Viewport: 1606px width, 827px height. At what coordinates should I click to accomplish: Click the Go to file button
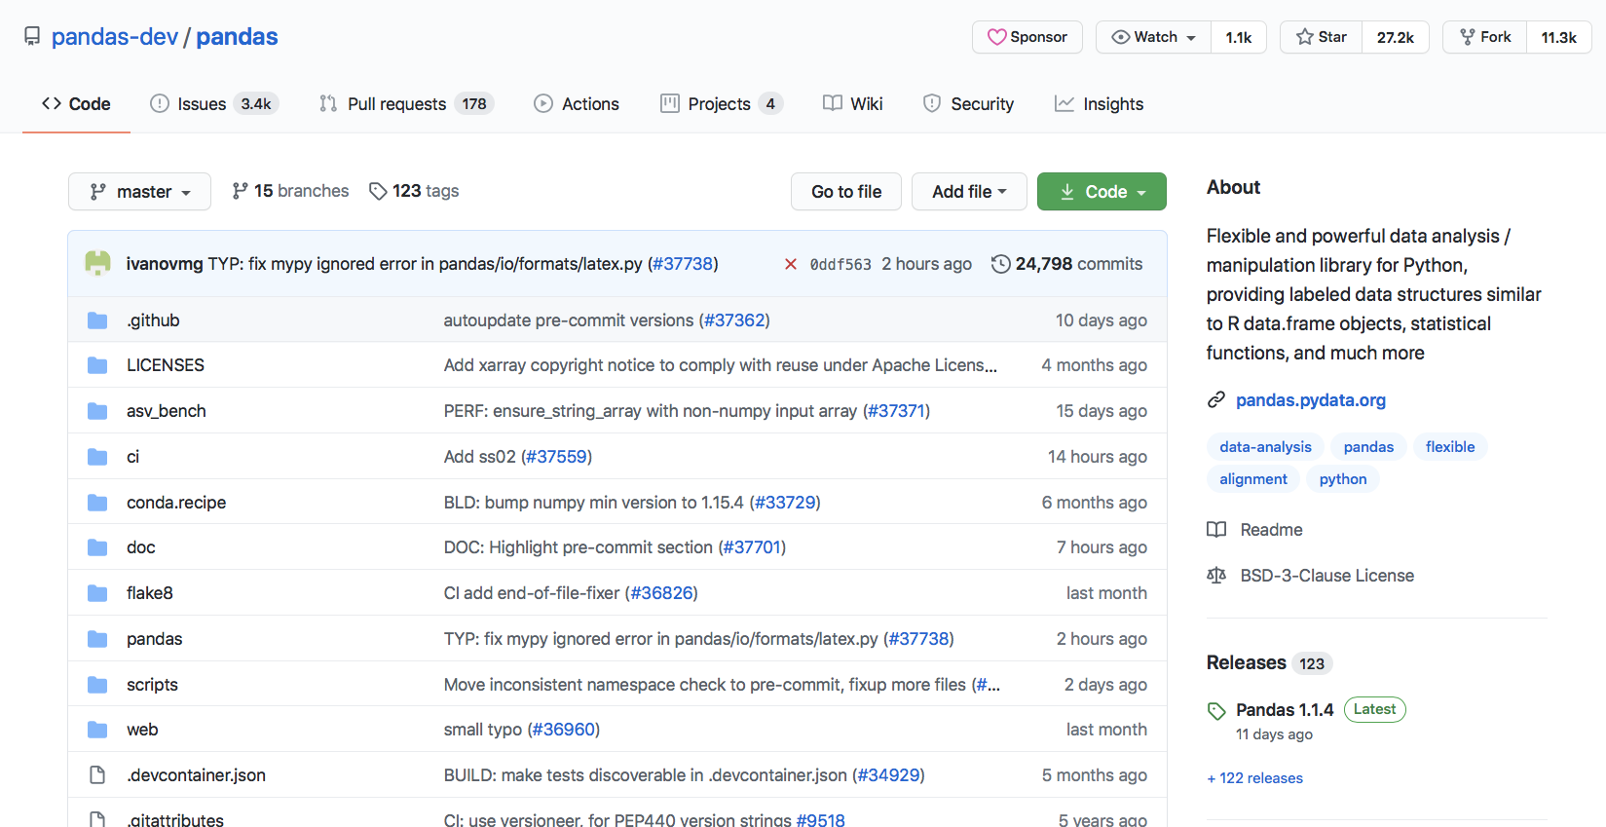(846, 192)
